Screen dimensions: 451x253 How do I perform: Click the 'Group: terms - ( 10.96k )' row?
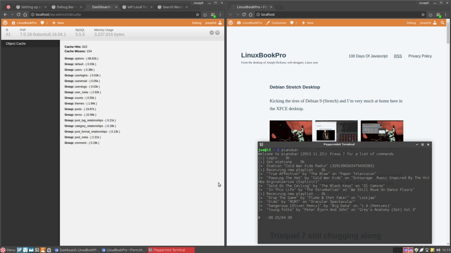click(x=80, y=115)
